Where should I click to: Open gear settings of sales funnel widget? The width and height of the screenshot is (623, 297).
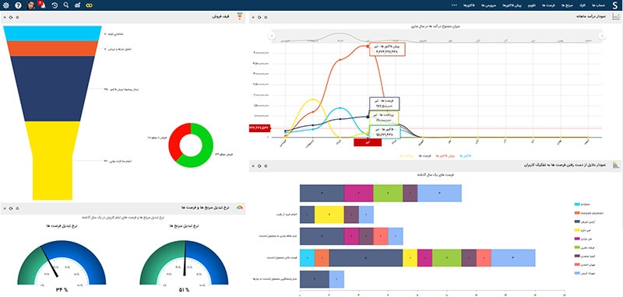coord(10,17)
